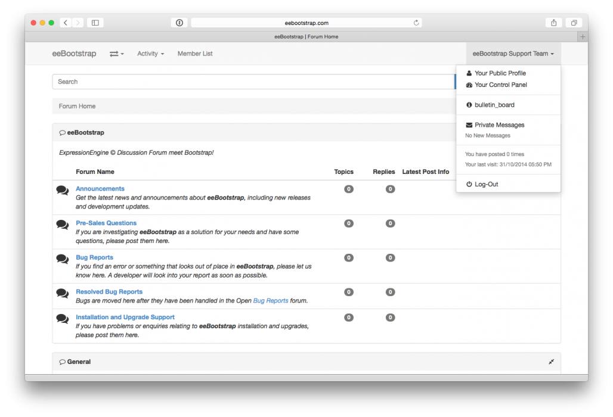Open the Resolved Bug Reports forum
The image size is (613, 417).
109,292
